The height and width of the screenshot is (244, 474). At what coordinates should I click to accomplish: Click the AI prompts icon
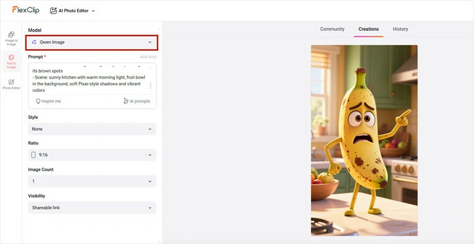(125, 101)
